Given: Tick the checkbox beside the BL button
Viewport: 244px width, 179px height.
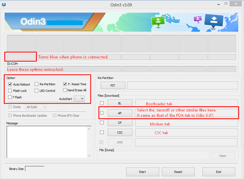Looking at the screenshot, I should [x=102, y=103].
